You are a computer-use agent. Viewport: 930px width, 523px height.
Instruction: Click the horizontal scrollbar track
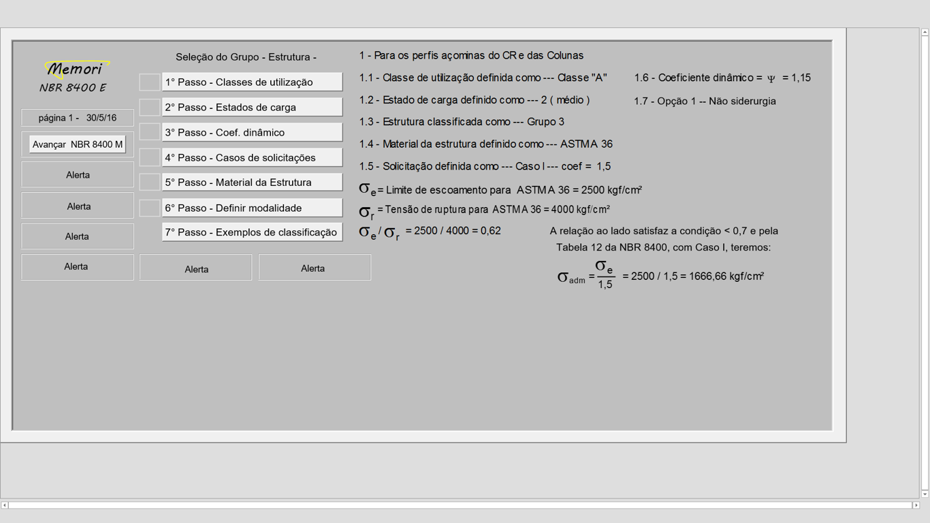[460, 505]
